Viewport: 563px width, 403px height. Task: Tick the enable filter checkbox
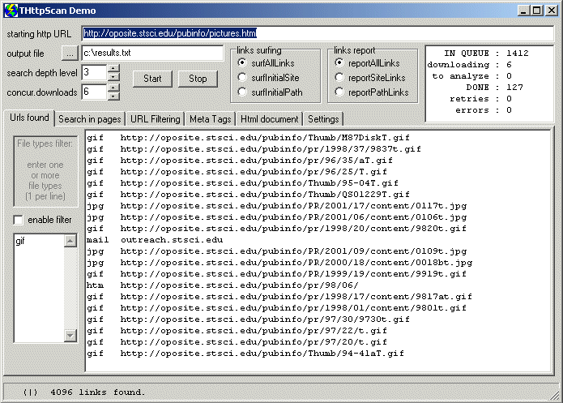point(19,220)
